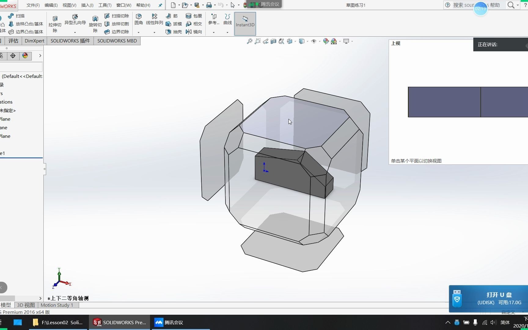The image size is (528, 330).
Task: Pin the menu bar with pushpin
Action: click(x=160, y=5)
